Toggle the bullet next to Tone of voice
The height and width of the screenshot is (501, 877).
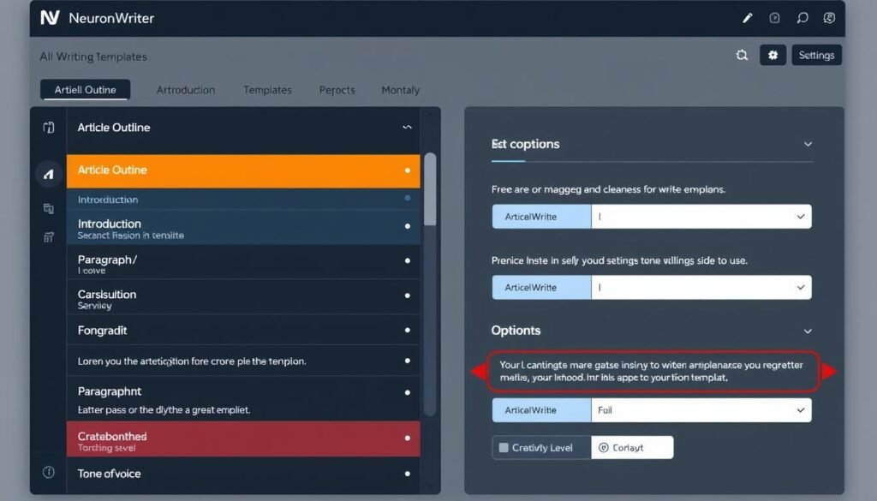point(409,473)
